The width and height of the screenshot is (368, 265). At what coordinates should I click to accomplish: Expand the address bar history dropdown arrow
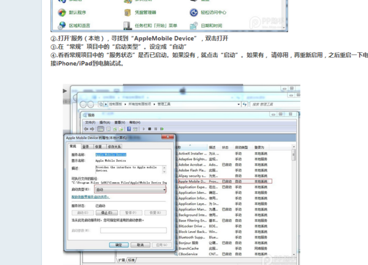(x=239, y=104)
